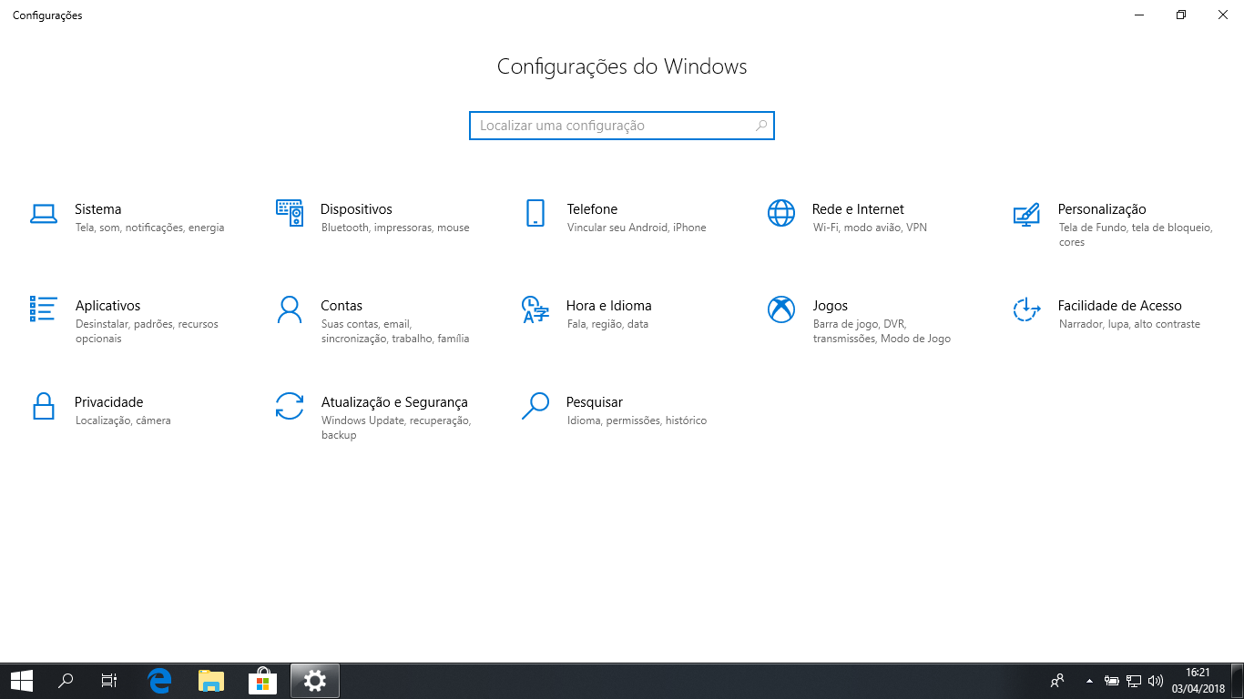
Task: Click 'Idioma, permissões, histórico' description
Action: [x=637, y=420]
